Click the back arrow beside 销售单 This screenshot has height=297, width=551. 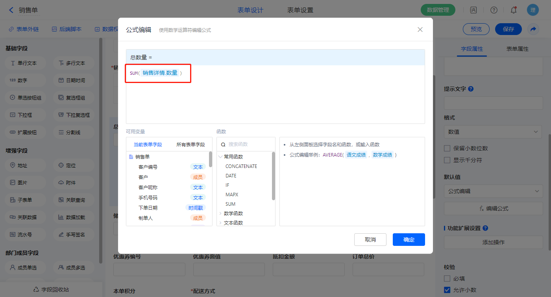tap(11, 10)
